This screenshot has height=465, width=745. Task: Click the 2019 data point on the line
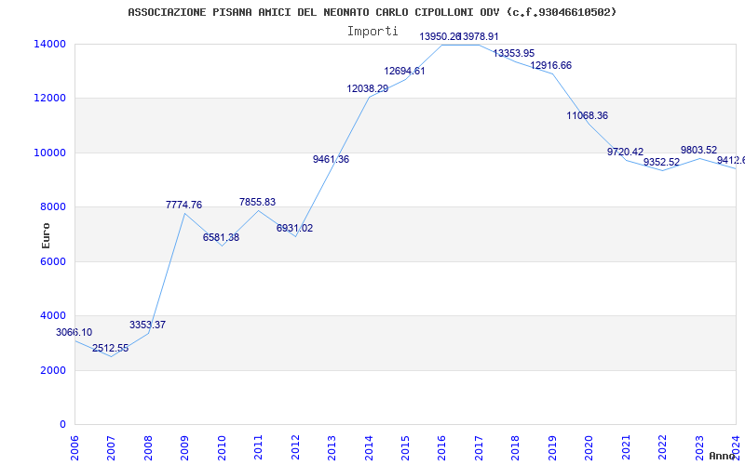552,73
